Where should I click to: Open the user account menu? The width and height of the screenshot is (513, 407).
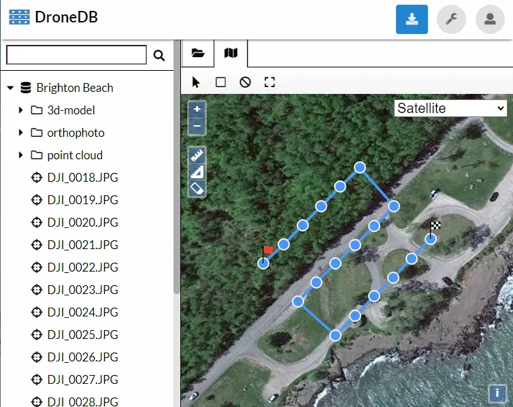coord(490,19)
